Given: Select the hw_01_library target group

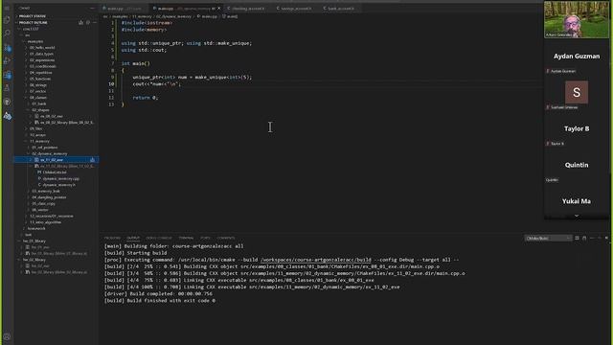Looking at the screenshot, I should pyautogui.click(x=34, y=241).
